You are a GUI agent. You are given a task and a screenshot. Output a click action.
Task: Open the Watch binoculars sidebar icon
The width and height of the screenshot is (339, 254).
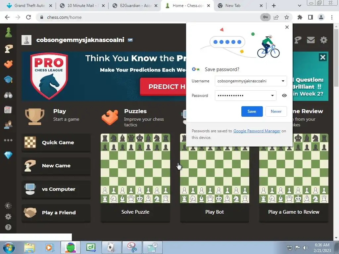click(8, 95)
